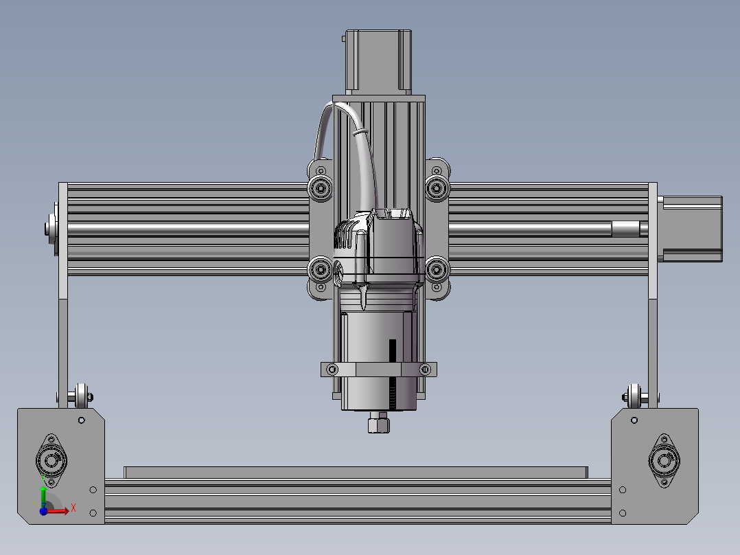Select the motor mount plate atop the Z-axis

(378, 98)
